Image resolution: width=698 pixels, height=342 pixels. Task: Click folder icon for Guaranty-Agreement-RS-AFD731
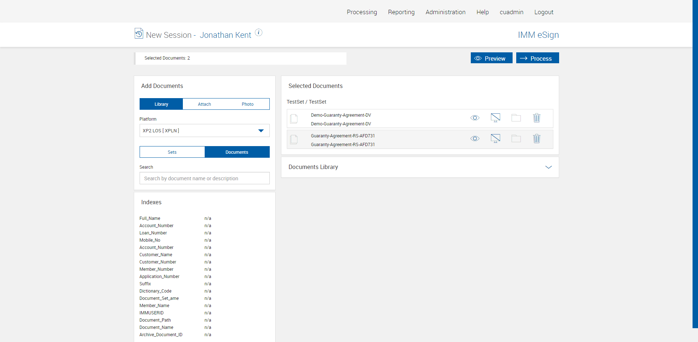click(516, 139)
